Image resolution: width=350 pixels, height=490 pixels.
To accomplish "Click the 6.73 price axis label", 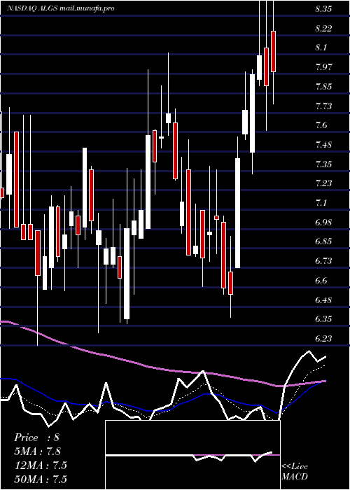I will (x=323, y=261).
